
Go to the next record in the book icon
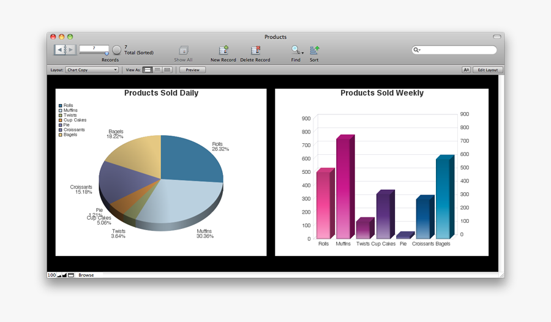70,50
